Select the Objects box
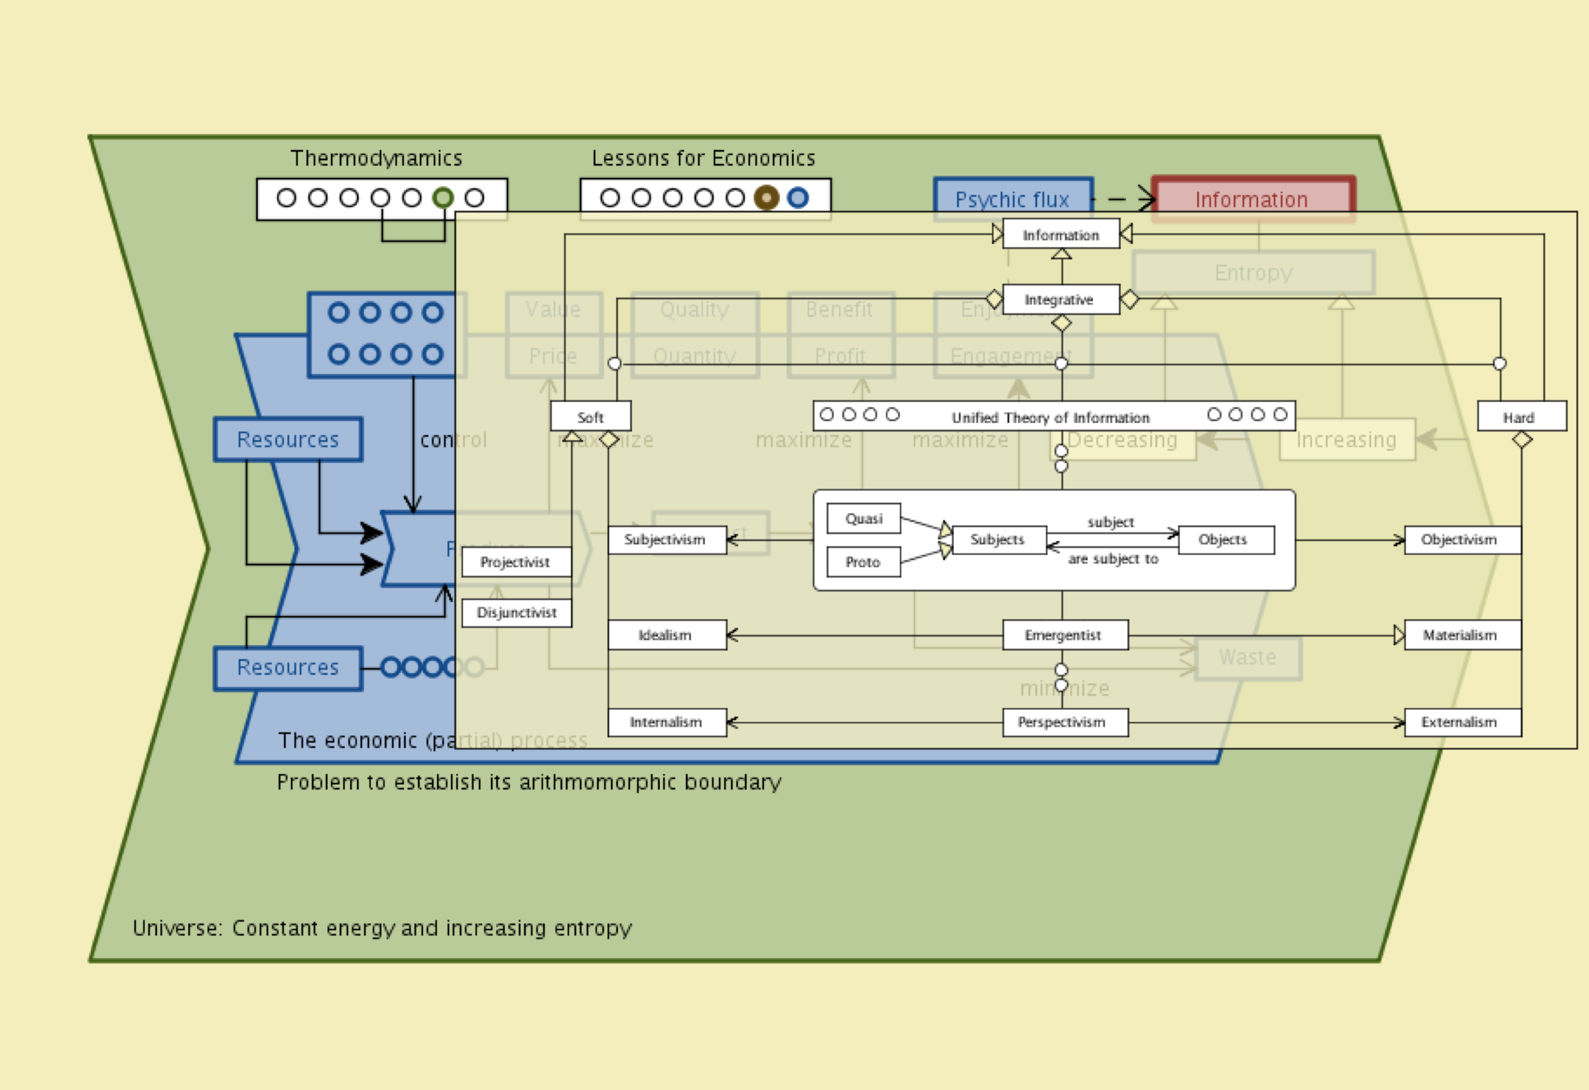This screenshot has width=1589, height=1090. (x=1226, y=540)
